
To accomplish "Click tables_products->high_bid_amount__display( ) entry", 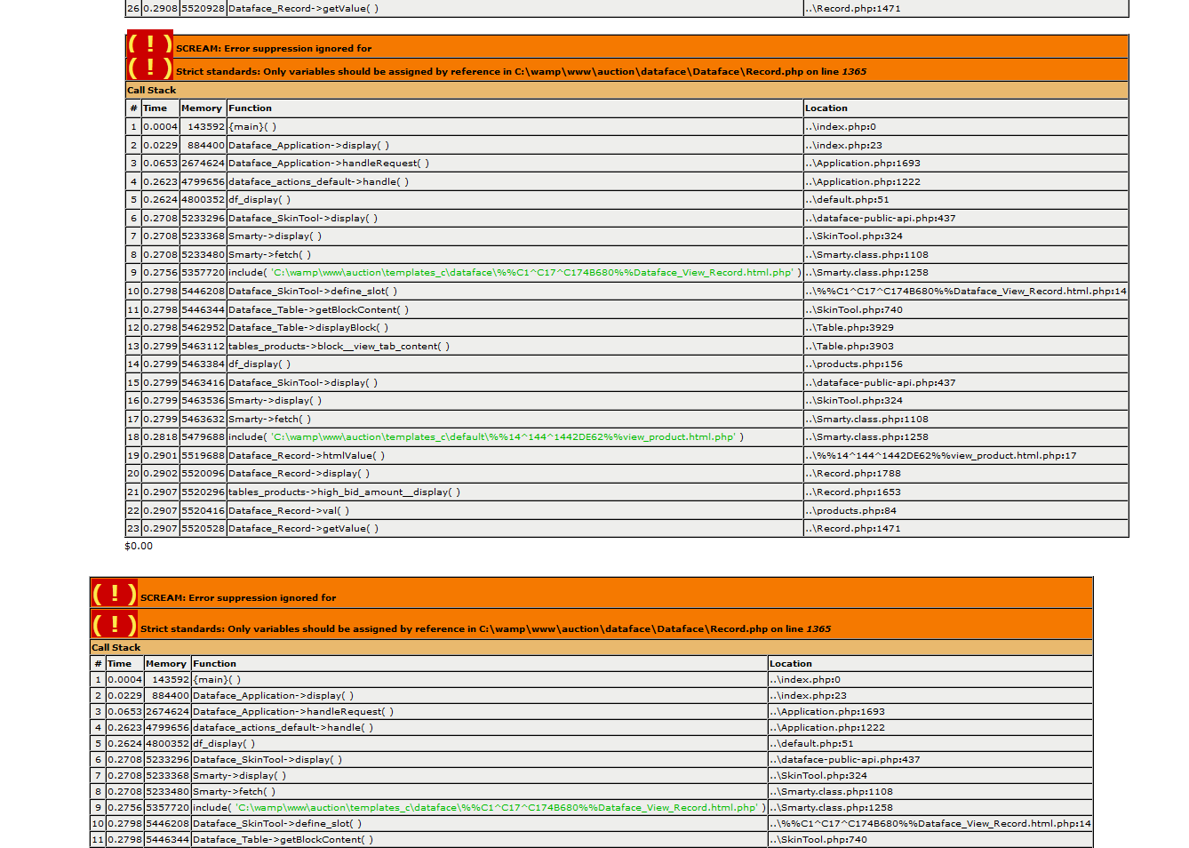I will coord(344,492).
